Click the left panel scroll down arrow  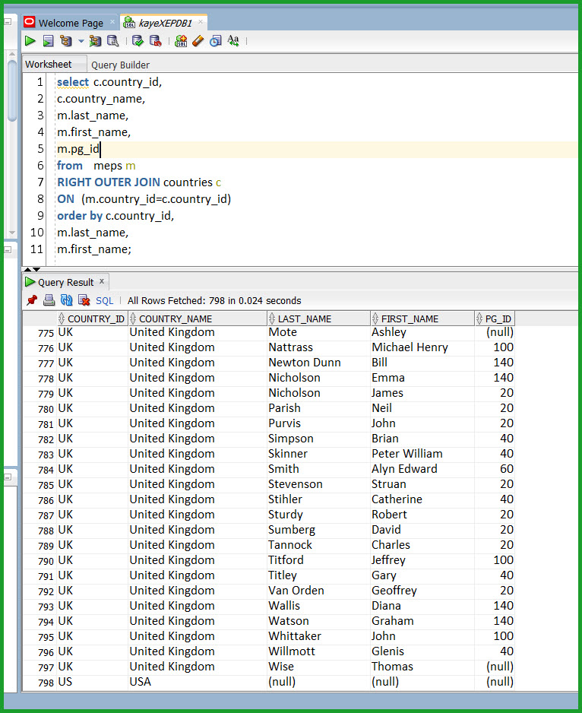(12, 233)
